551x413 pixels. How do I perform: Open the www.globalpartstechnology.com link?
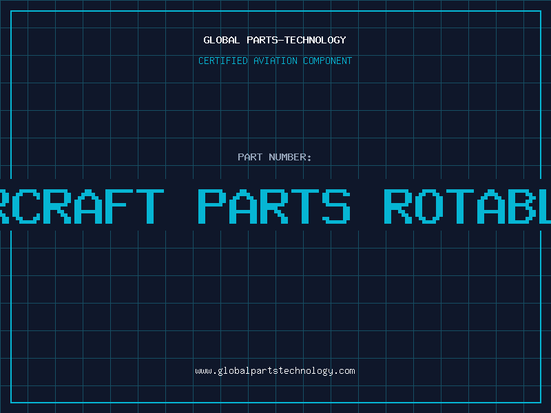point(275,371)
